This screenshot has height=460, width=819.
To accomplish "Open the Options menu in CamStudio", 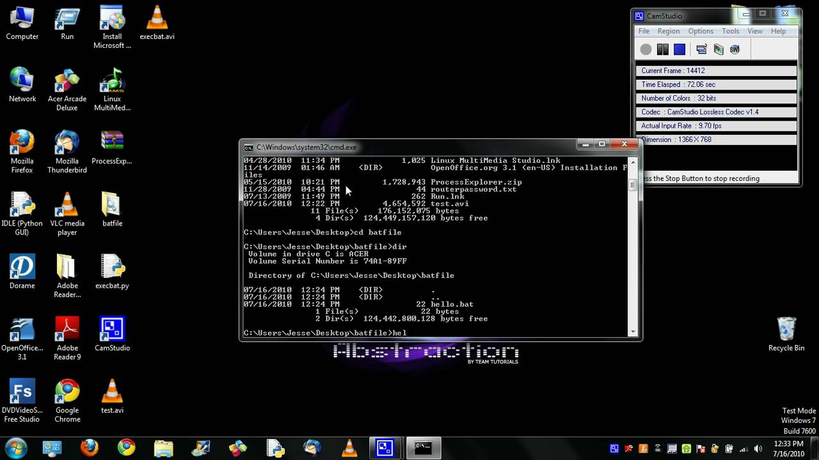I will [x=701, y=31].
